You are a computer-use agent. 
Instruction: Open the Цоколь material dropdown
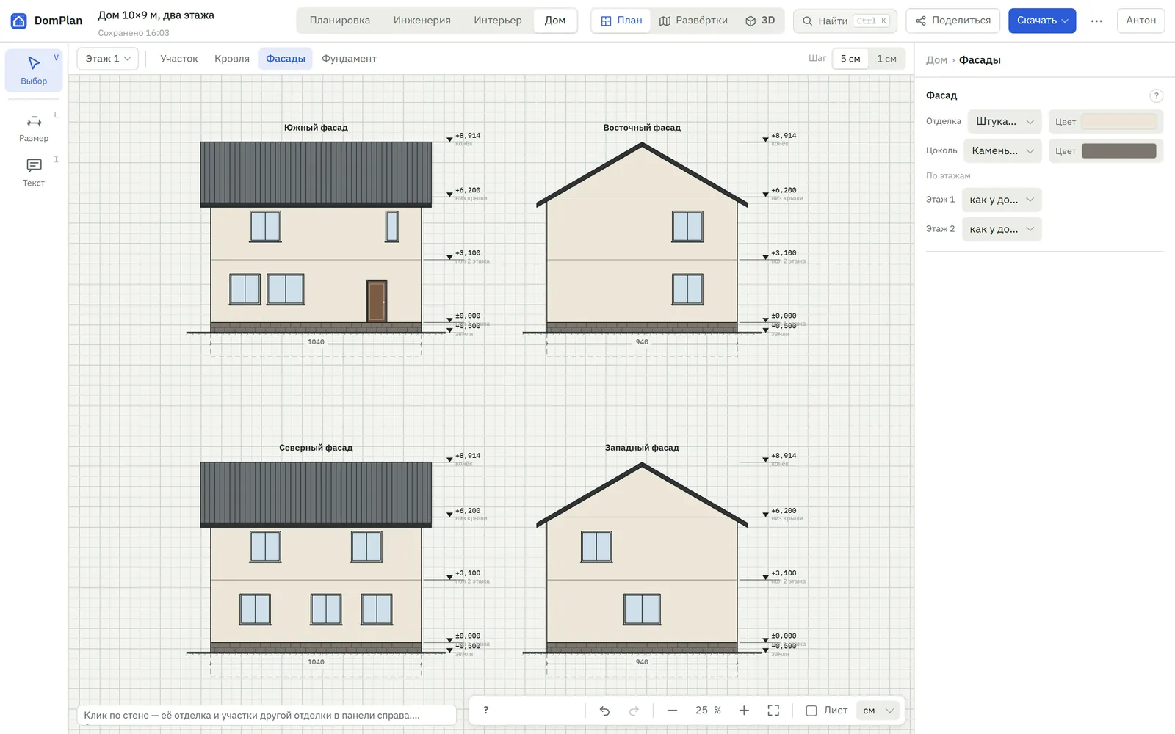[1002, 150]
